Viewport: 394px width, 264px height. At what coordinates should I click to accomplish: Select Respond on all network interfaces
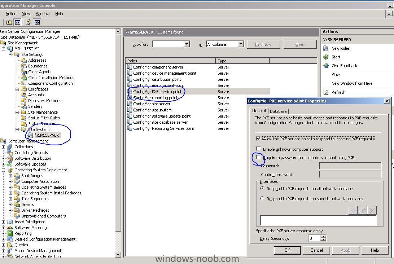(x=262, y=188)
